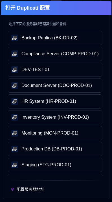Open Production DB (DB-PROD-01)
The width and height of the screenshot is (112, 202).
55,149
